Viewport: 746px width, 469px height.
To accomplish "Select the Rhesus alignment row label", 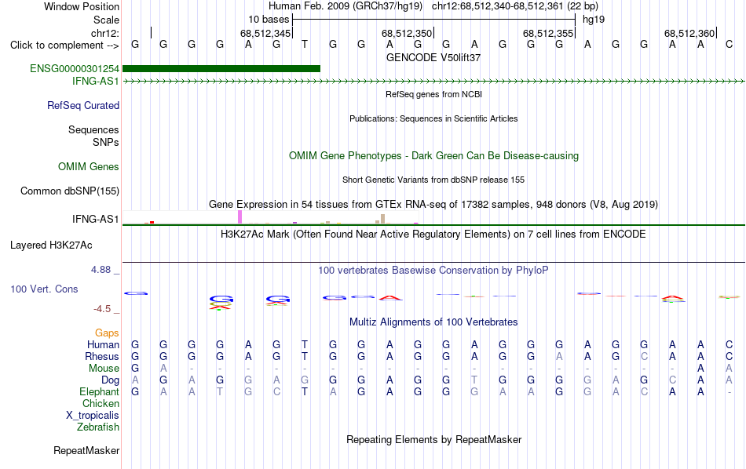I will 102,356.
